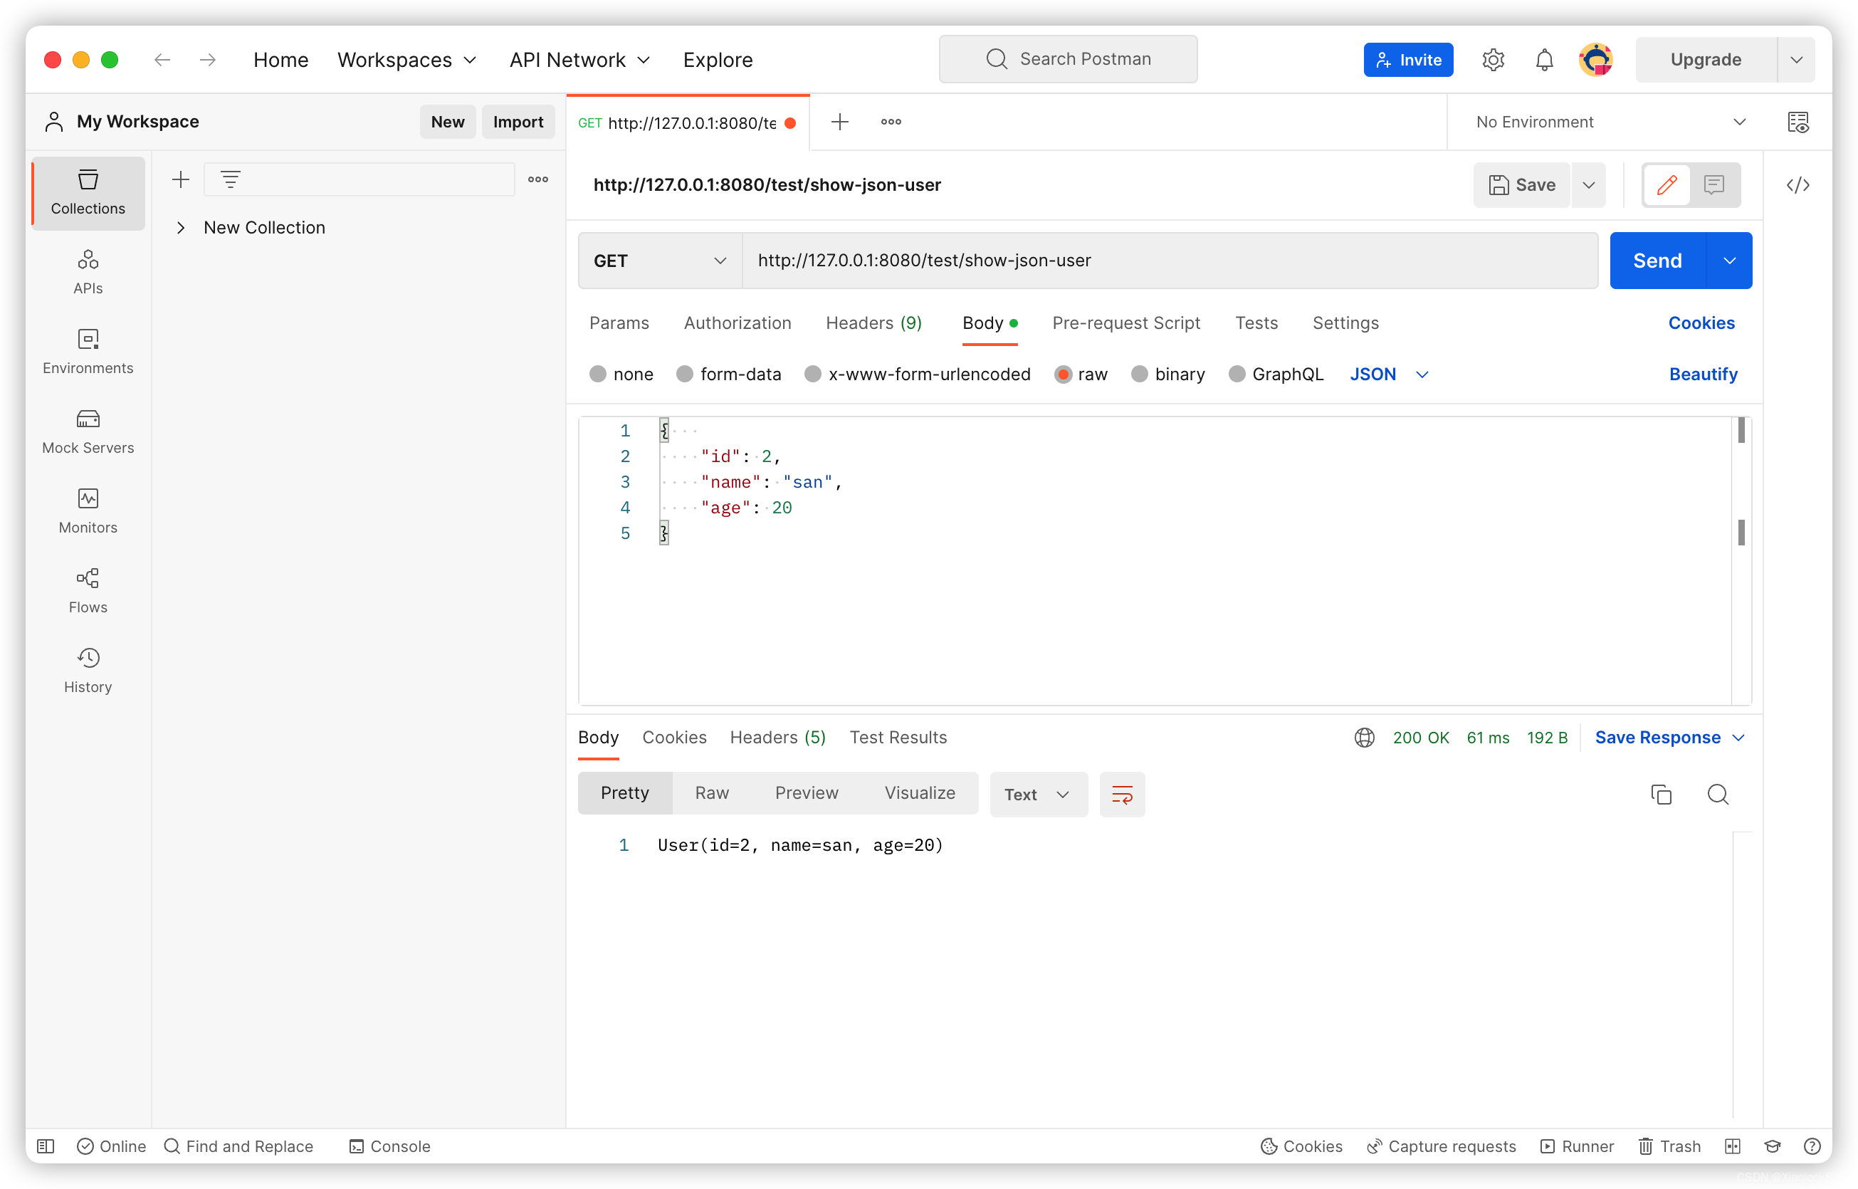Toggle the GraphQL body option
Viewport: 1858px width, 1189px height.
pyautogui.click(x=1235, y=374)
